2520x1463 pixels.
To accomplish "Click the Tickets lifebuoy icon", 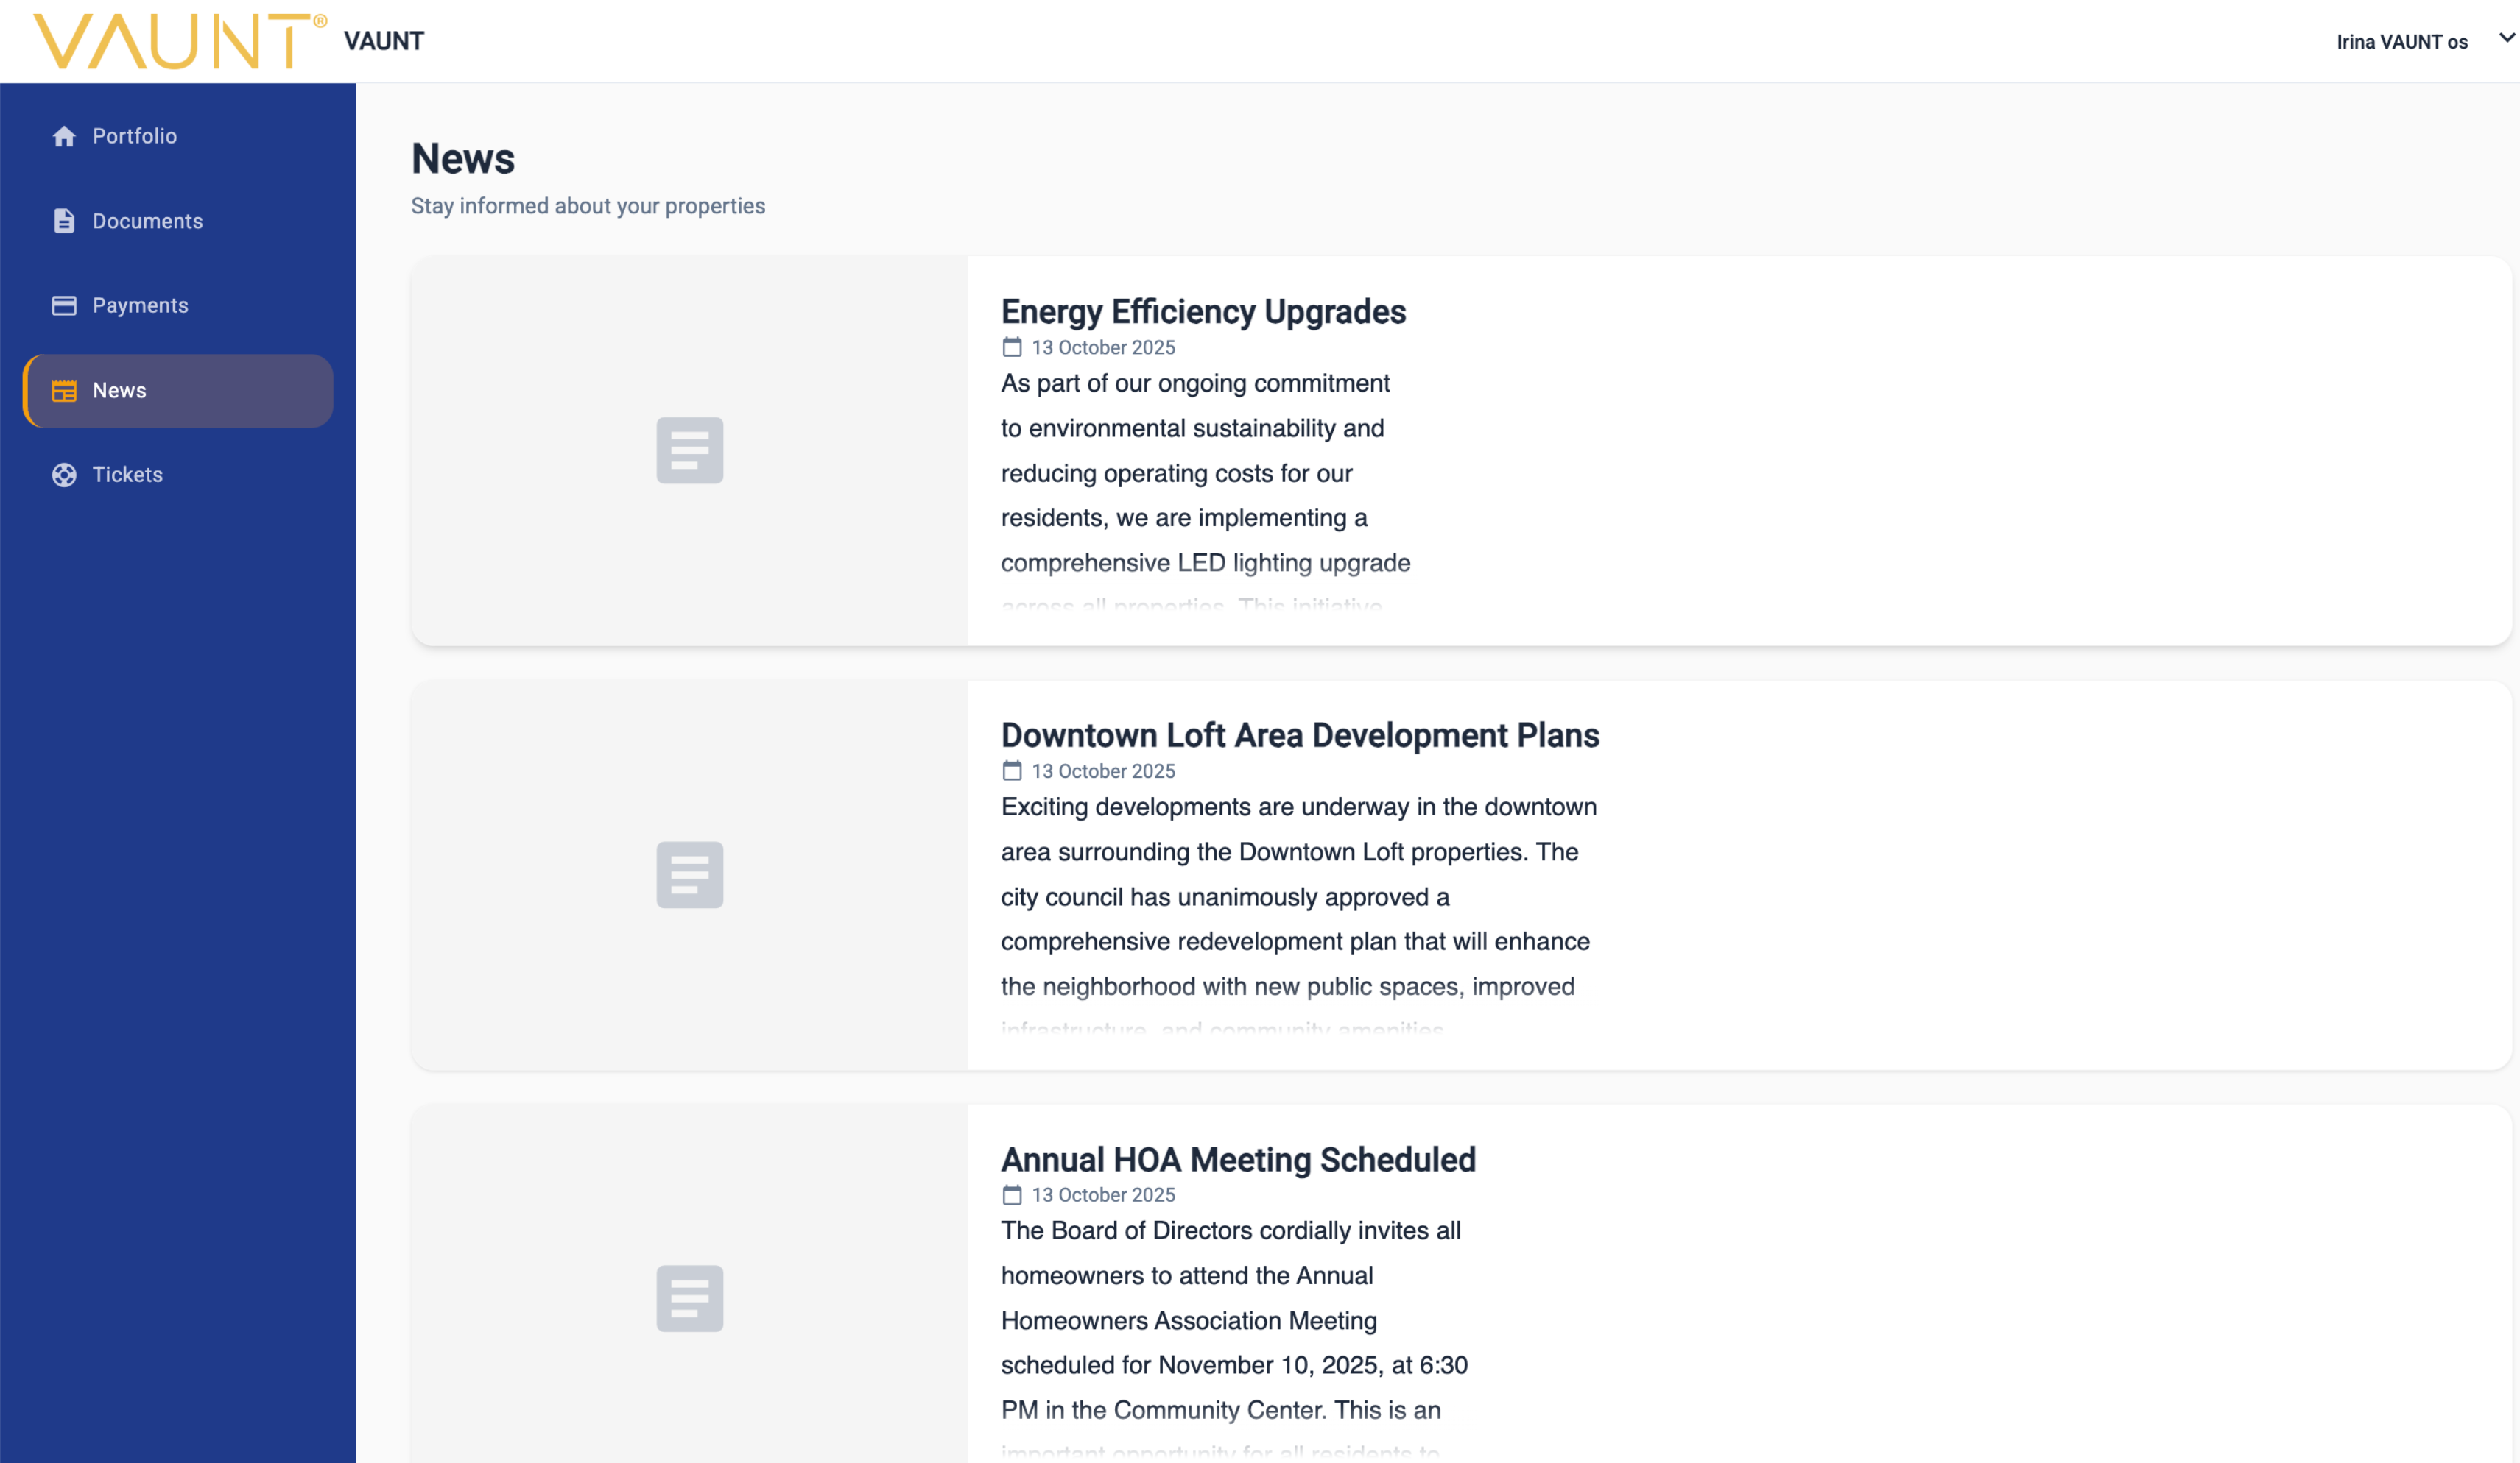I will [x=64, y=475].
